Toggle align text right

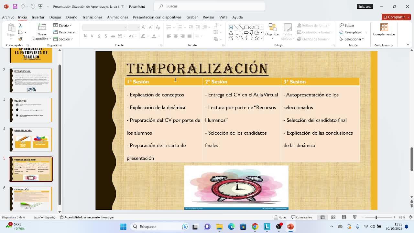(x=183, y=36)
